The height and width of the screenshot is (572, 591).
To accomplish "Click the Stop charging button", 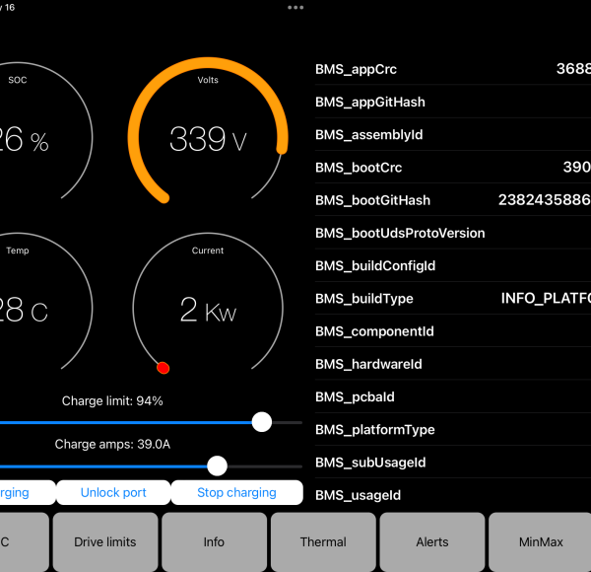I will (236, 492).
